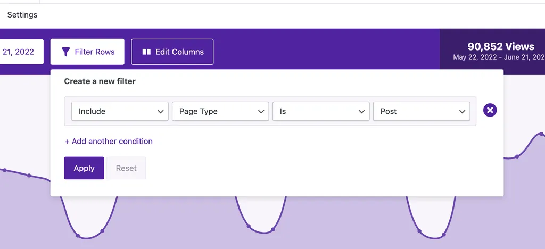Click Add another condition link
Viewport: 545px width, 249px height.
pyautogui.click(x=109, y=142)
